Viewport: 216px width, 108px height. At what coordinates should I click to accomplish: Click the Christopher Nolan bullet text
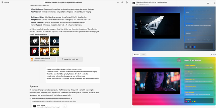[x=58, y=17]
